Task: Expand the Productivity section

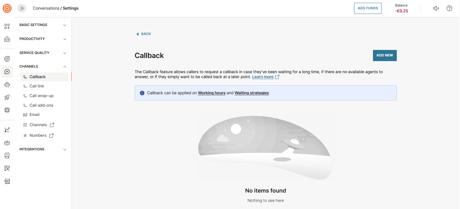Action: tap(43, 39)
